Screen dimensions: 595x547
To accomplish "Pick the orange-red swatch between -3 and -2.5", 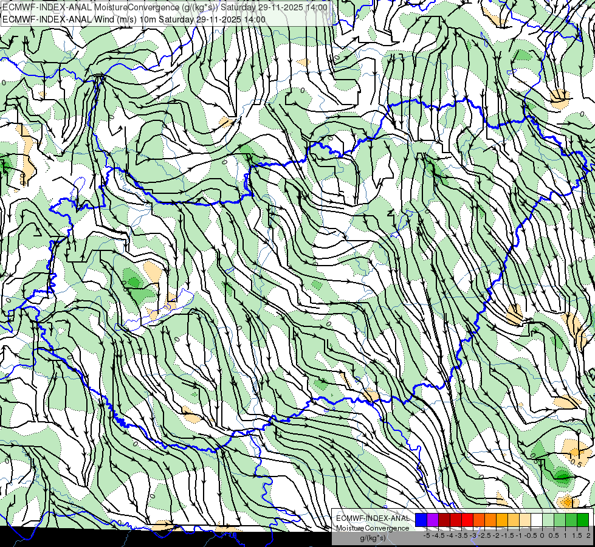I will [479, 520].
